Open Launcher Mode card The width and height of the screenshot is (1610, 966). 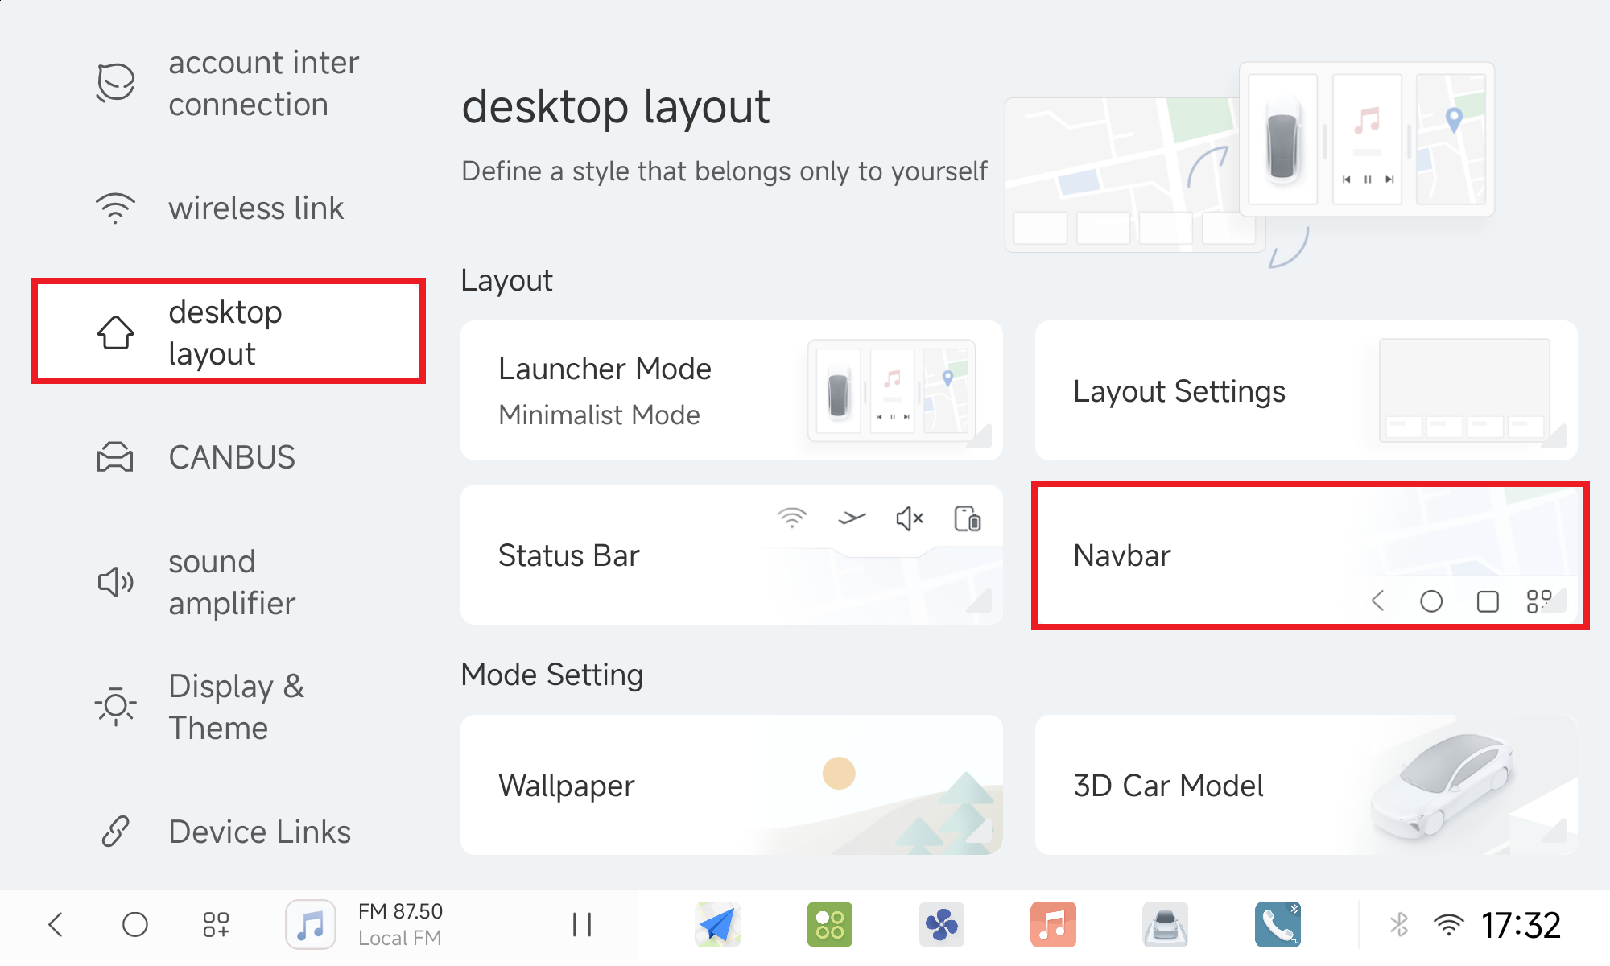[731, 391]
